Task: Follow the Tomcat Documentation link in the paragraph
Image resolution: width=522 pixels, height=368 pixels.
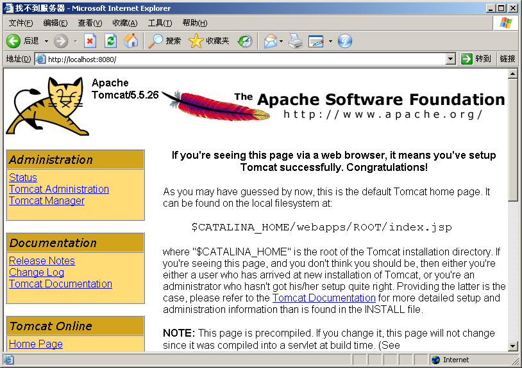Action: [x=324, y=298]
